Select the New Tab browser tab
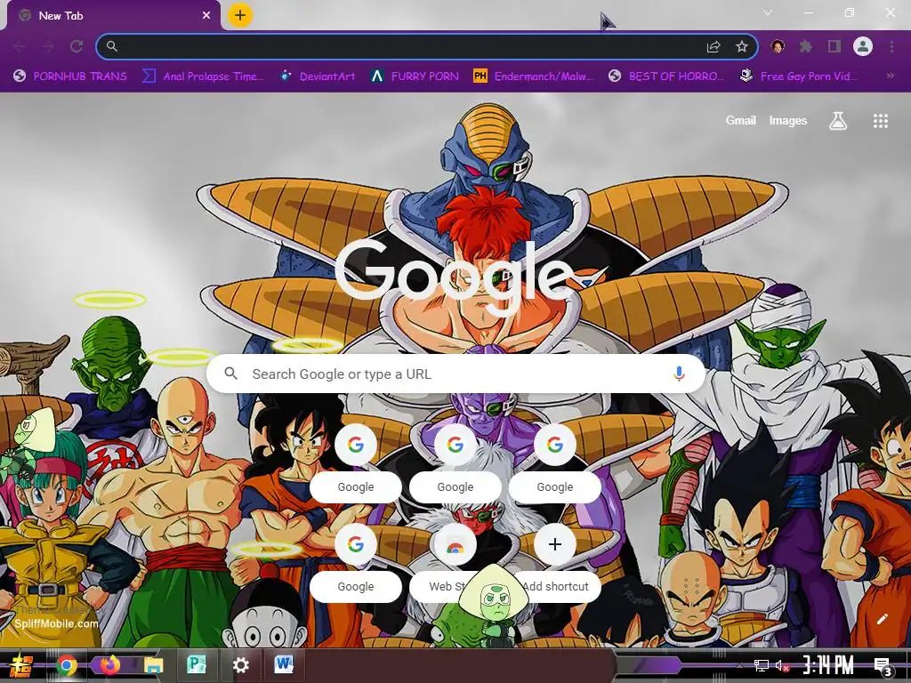Screen dimensions: 911x683 (x=113, y=16)
